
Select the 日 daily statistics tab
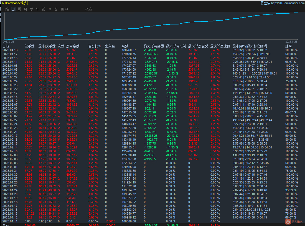tap(13, 9)
